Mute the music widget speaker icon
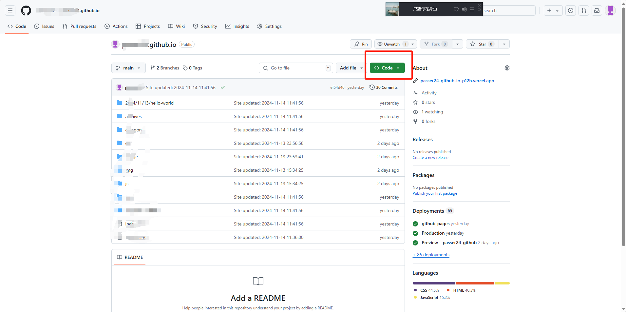The height and width of the screenshot is (312, 626). click(x=464, y=9)
